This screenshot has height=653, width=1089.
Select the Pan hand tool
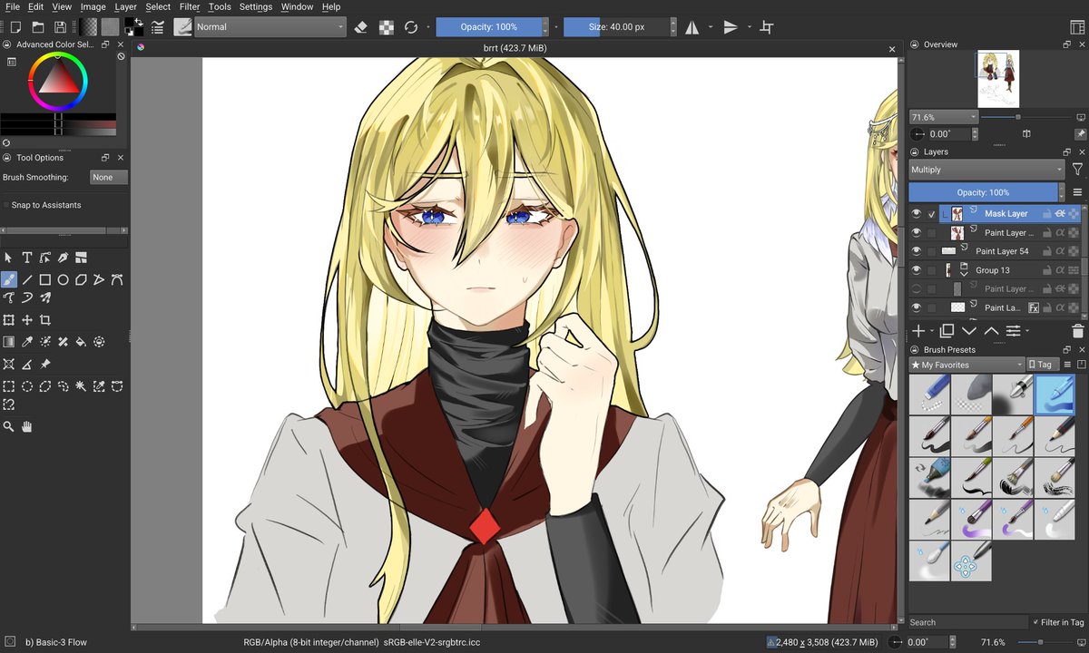click(27, 426)
